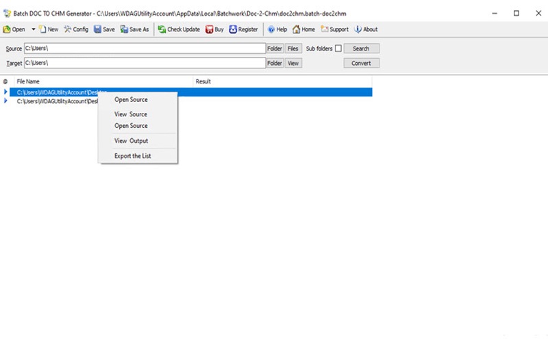Choose the Save As toolbar icon
548x342 pixels.
coord(124,29)
